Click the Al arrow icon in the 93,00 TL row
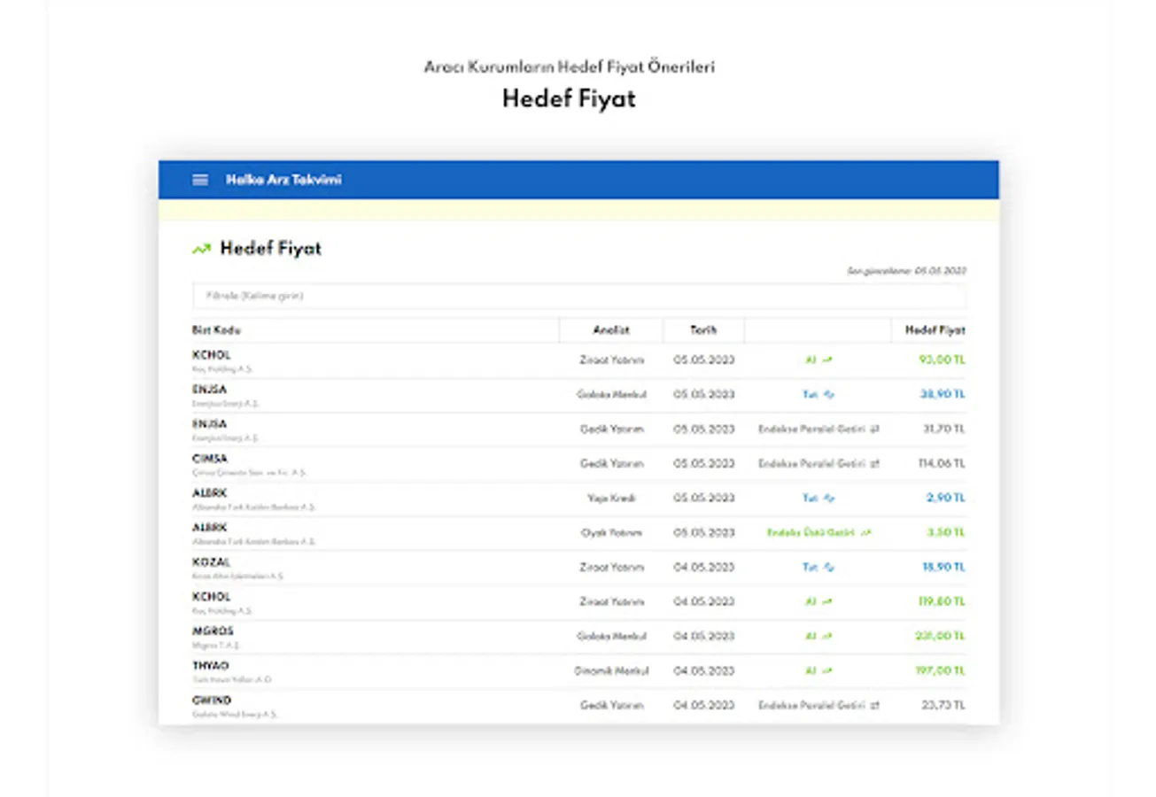Viewport: 1156px width, 797px height. point(827,360)
